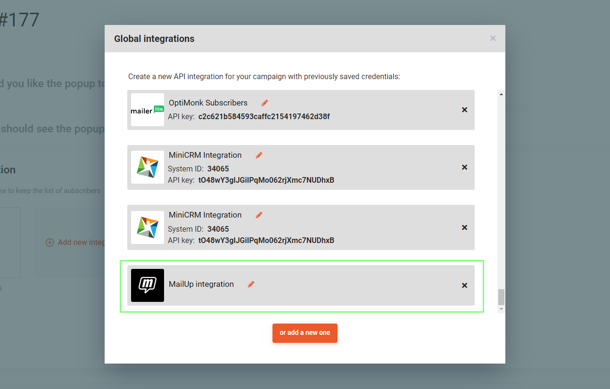
Task: Remove the second MiniCRM Integration with its X icon
Action: point(464,227)
